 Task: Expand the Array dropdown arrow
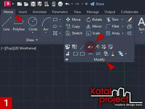[123, 33]
